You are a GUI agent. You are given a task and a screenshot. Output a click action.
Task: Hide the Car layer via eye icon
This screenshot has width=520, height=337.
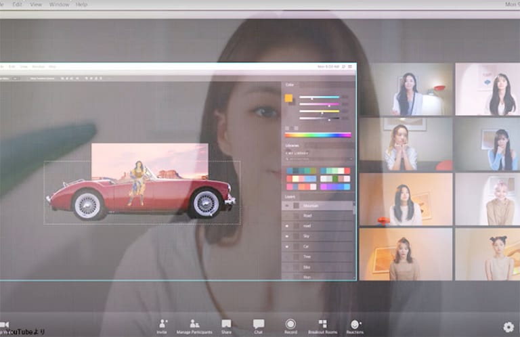point(287,246)
